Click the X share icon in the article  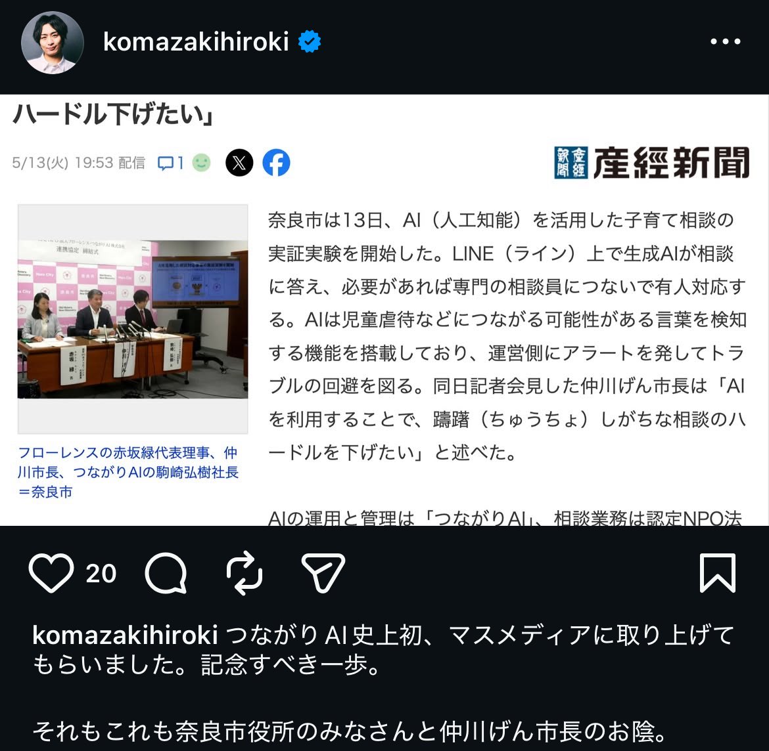[239, 163]
